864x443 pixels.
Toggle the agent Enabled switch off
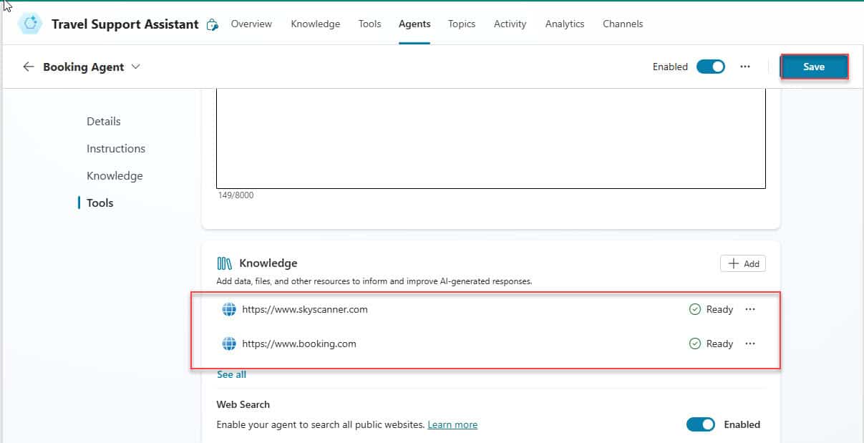(x=710, y=67)
